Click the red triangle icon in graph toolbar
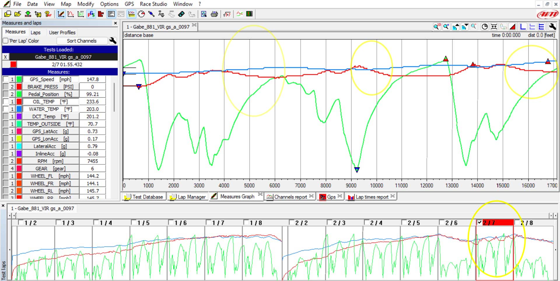The image size is (560, 281). pos(512,27)
